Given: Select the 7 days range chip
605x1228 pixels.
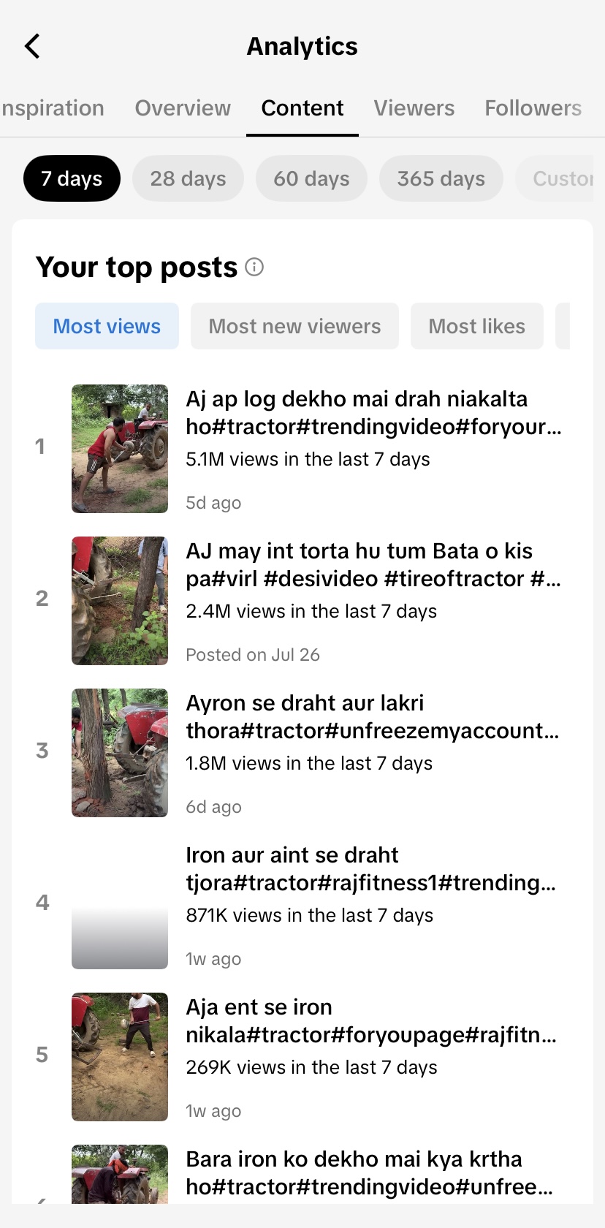Looking at the screenshot, I should [x=72, y=178].
